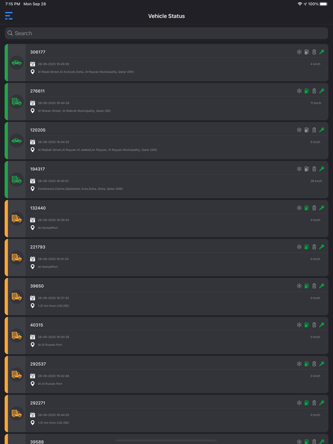Viewport: 333px width, 444px height.
Task: Tap the ignition key icon for 292271
Action: click(322, 403)
